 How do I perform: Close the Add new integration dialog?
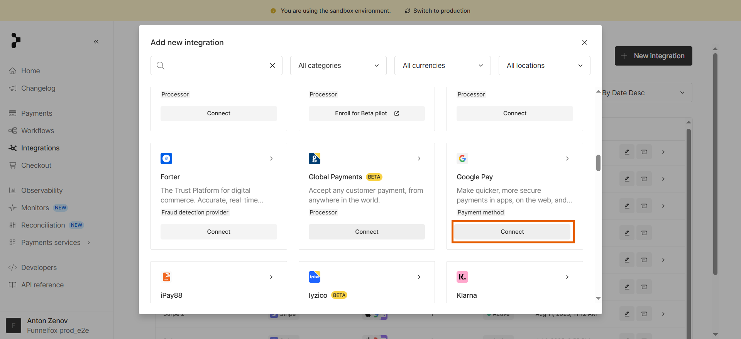(x=585, y=42)
